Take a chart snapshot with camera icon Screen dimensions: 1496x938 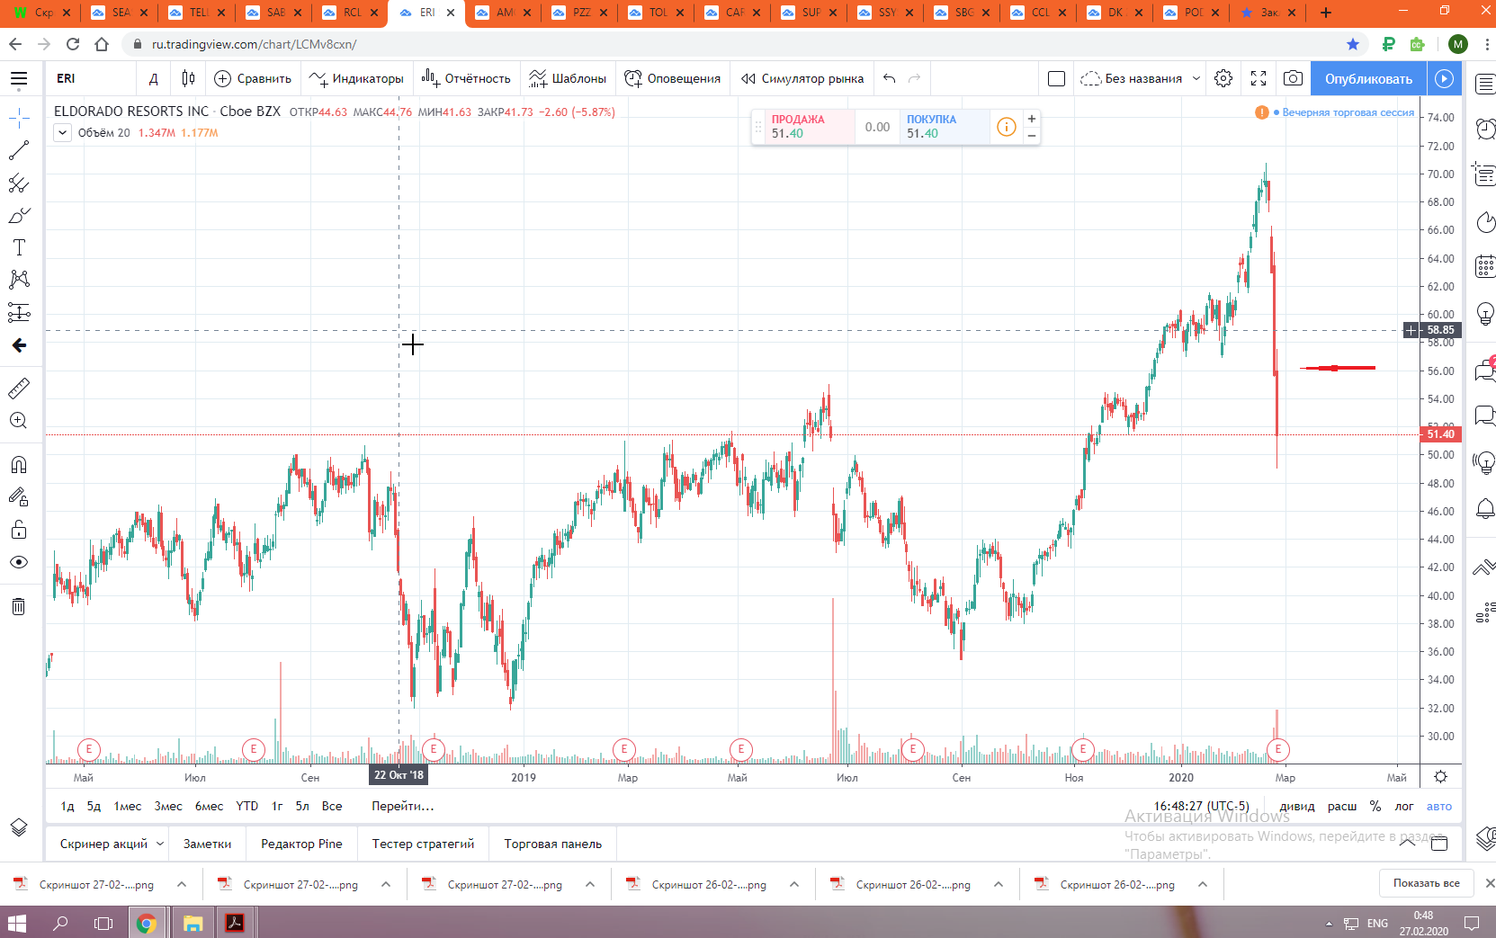tap(1293, 79)
